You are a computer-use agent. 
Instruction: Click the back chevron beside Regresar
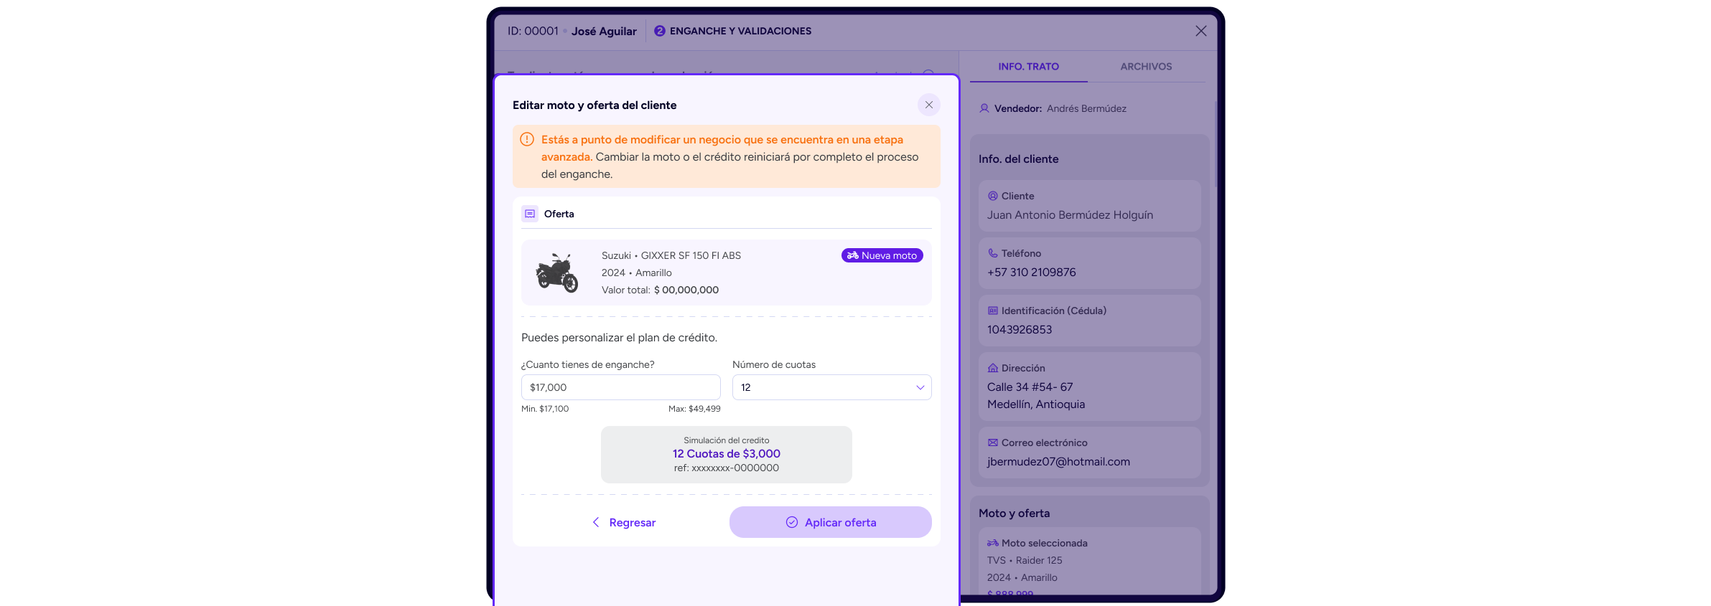(x=595, y=522)
